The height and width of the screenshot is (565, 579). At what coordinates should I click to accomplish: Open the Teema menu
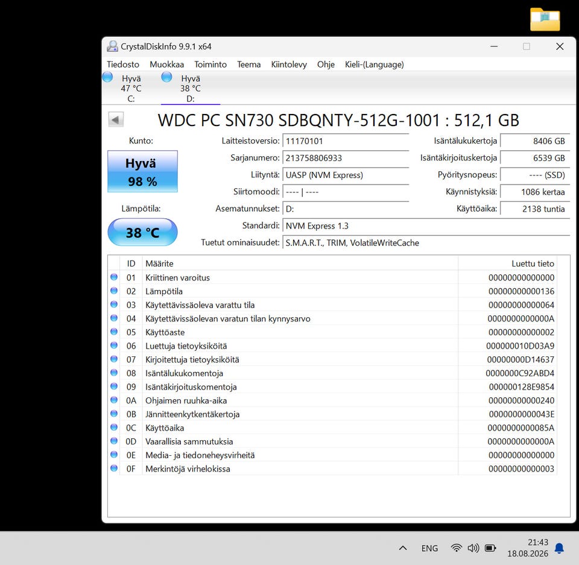(249, 65)
